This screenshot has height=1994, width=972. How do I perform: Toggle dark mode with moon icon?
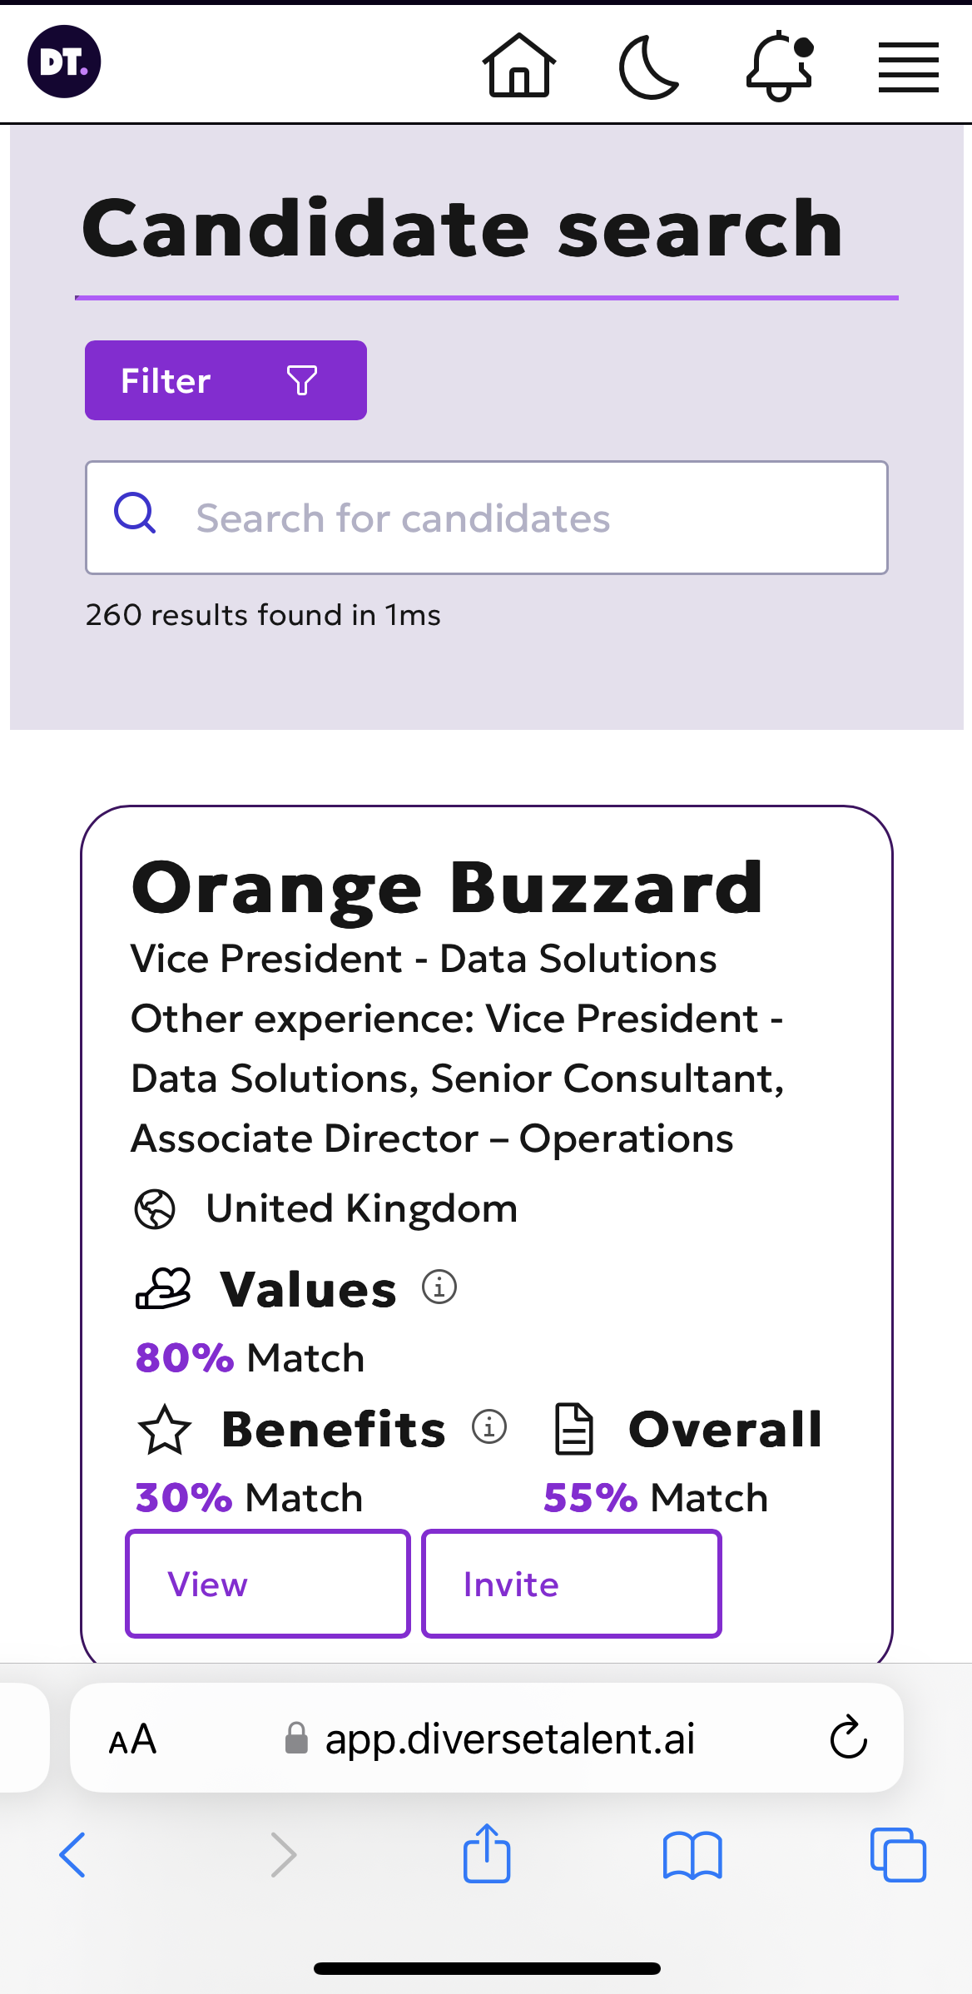(x=649, y=67)
